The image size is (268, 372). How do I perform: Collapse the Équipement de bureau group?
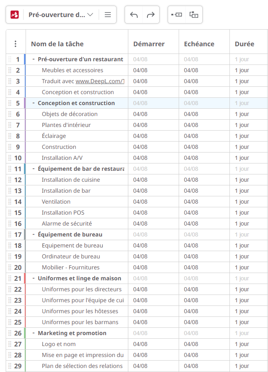(x=33, y=234)
